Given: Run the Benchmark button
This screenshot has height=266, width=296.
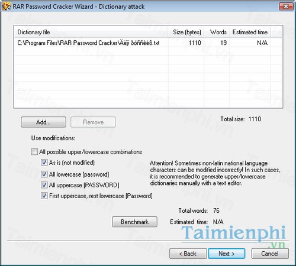Looking at the screenshot, I should [x=134, y=222].
